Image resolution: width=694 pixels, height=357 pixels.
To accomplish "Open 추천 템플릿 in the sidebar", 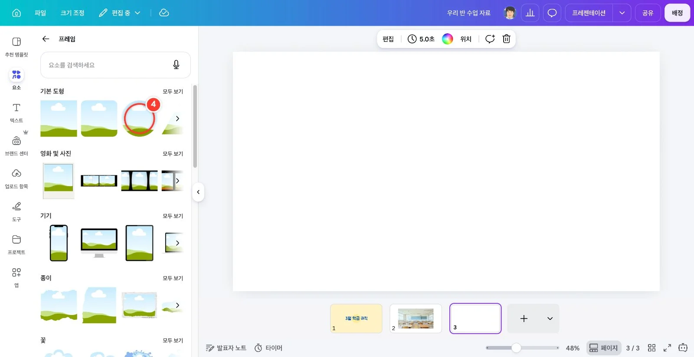I will pos(16,47).
